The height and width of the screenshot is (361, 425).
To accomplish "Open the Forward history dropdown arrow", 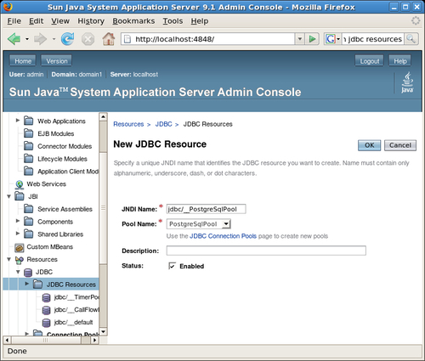I will coord(54,39).
